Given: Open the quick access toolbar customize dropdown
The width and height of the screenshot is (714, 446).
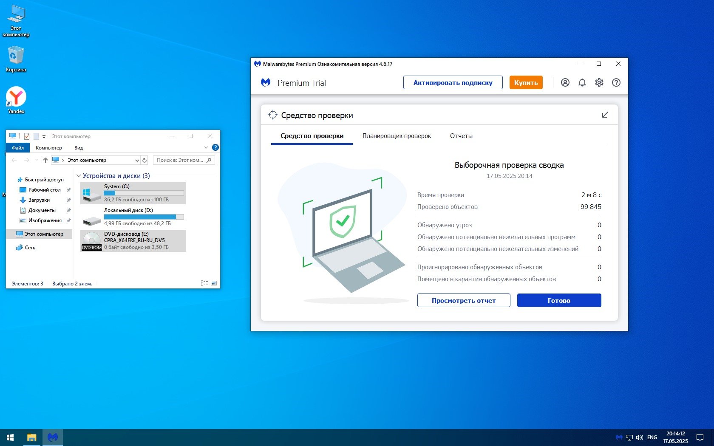Looking at the screenshot, I should coord(44,136).
